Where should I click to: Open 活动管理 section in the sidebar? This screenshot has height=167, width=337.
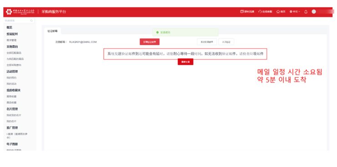coord(12,71)
